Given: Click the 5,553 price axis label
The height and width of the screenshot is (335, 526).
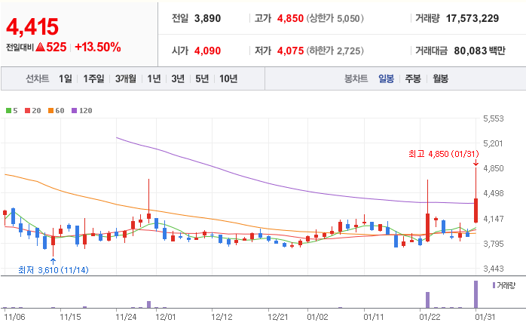Looking at the screenshot, I should click(x=493, y=118).
